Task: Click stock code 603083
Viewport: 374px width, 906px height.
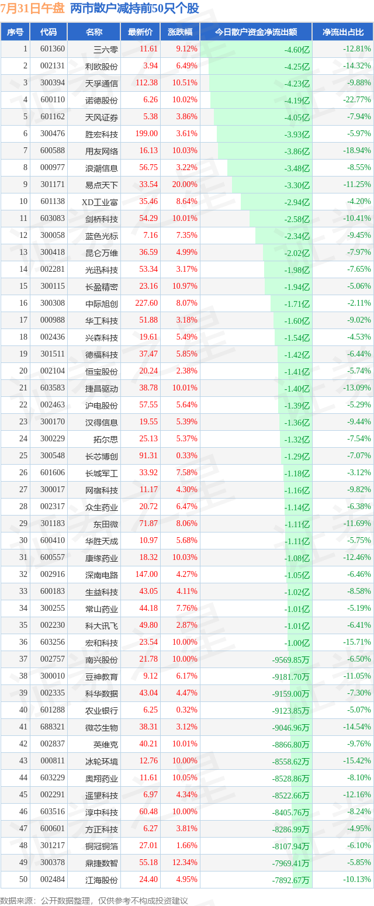Action: [x=53, y=219]
